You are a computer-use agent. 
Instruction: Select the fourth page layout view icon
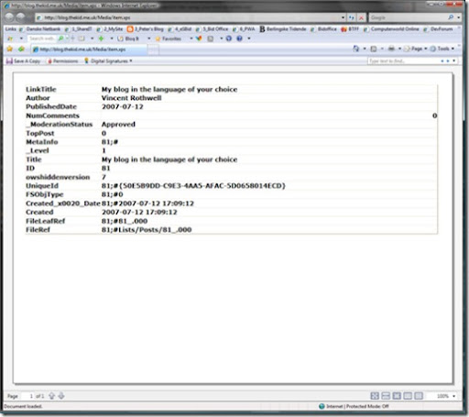[408, 396]
